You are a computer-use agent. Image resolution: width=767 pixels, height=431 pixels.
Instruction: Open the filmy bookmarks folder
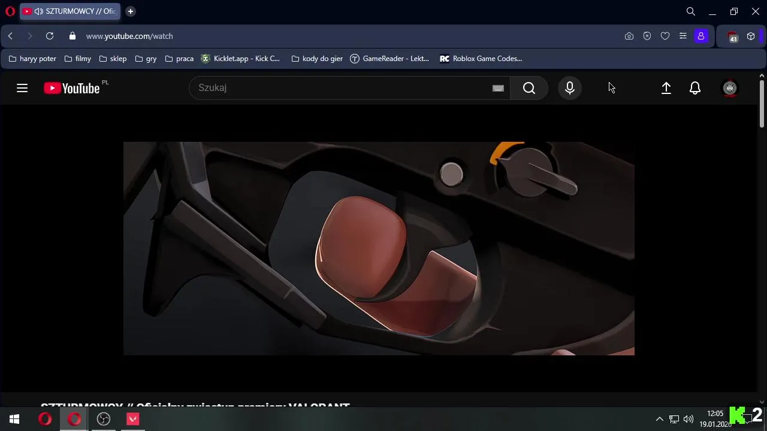pos(78,59)
